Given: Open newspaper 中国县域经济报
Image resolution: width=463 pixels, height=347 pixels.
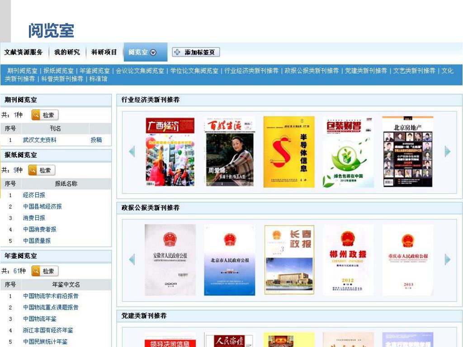Looking at the screenshot, I should [x=43, y=206].
